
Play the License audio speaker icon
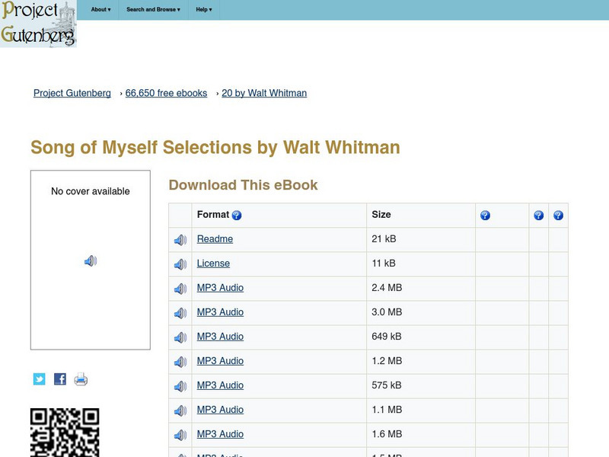(x=180, y=264)
